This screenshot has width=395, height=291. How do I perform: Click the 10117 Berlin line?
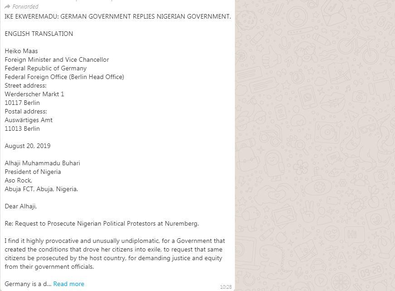coord(22,103)
